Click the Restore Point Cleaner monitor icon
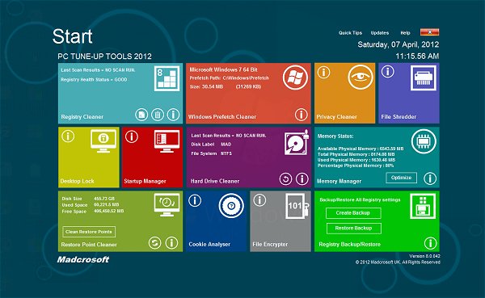The width and height of the screenshot is (485, 298). [x=167, y=204]
